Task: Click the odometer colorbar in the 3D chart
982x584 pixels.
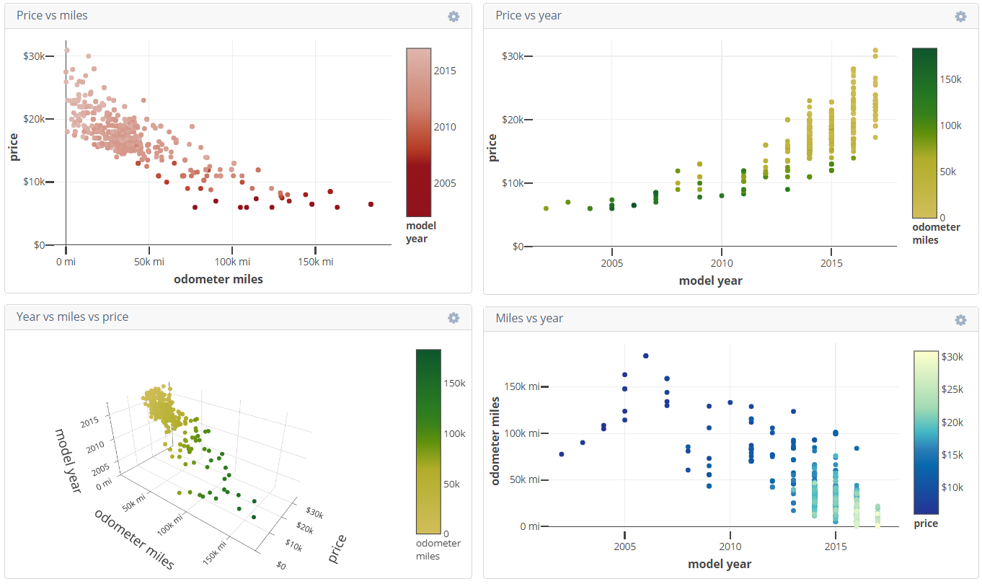Action: pyautogui.click(x=428, y=441)
